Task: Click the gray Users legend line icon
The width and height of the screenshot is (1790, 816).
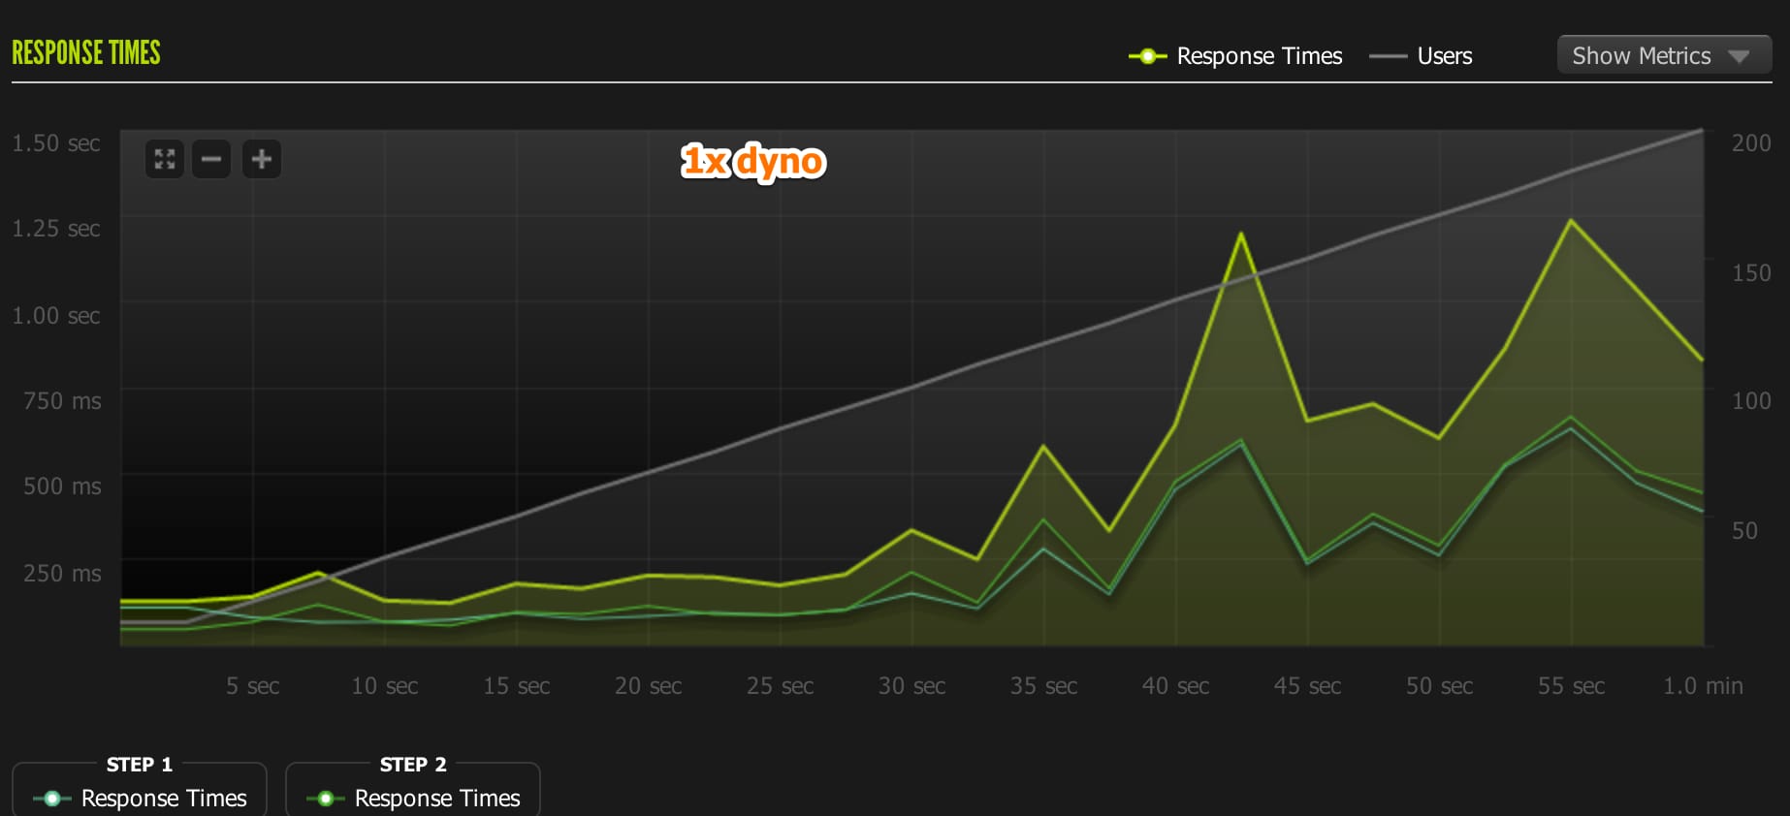Action: 1388,56
